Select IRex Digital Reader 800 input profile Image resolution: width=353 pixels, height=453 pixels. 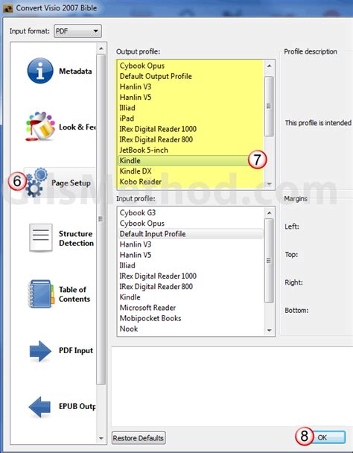pyautogui.click(x=191, y=287)
